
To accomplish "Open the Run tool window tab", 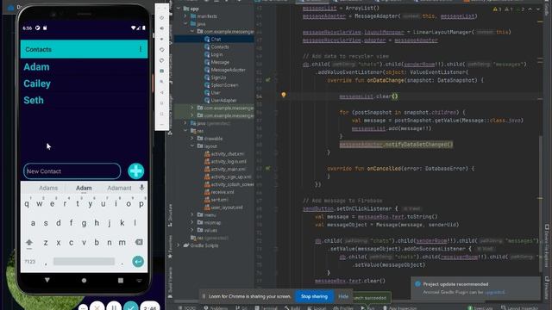I will click(367, 308).
